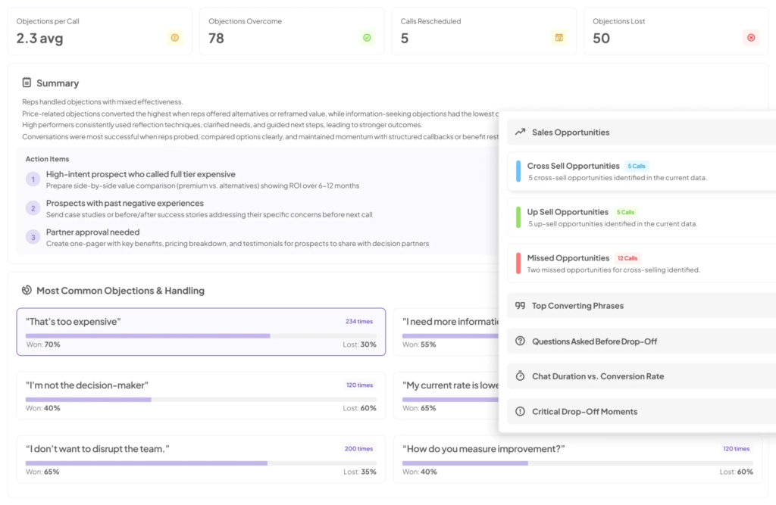Click the 200 times badge
The height and width of the screenshot is (505, 776).
(x=358, y=449)
